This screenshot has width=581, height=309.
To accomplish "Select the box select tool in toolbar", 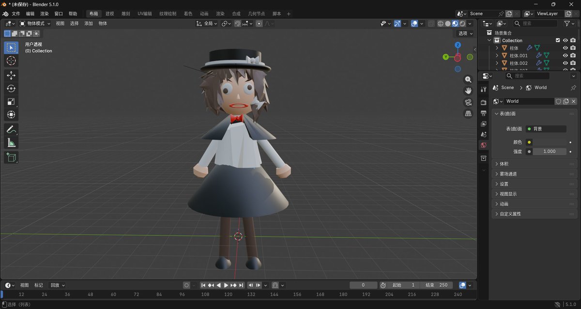I will click(x=12, y=47).
